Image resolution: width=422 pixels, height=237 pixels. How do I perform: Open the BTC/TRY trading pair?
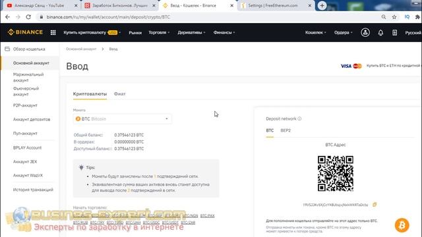(x=97, y=223)
